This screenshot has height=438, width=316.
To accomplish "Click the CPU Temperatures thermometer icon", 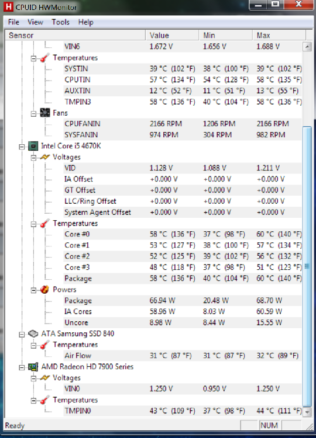I will click(45, 223).
